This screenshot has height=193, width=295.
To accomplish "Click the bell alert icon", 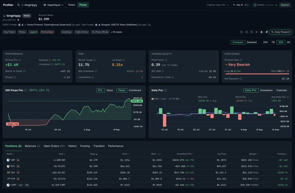I will click(x=262, y=32).
